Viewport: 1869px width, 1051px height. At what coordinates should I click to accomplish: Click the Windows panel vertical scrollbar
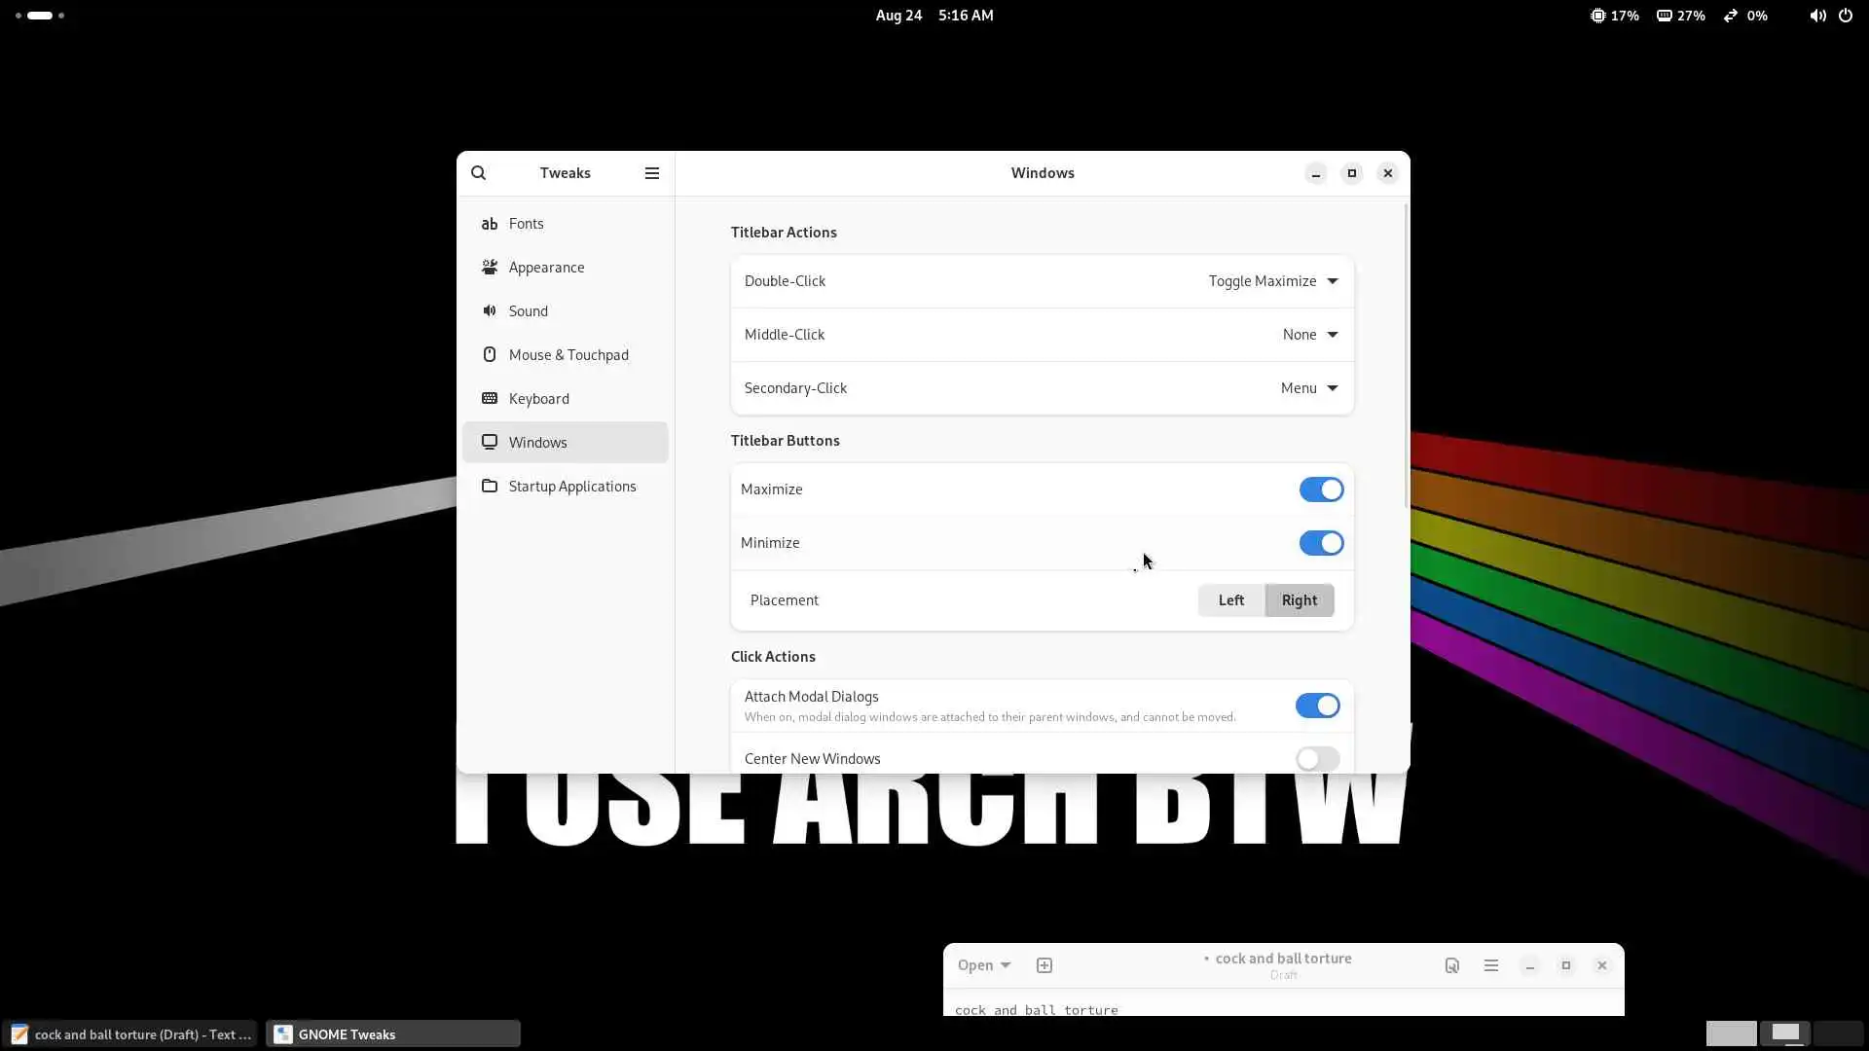pyautogui.click(x=1406, y=355)
